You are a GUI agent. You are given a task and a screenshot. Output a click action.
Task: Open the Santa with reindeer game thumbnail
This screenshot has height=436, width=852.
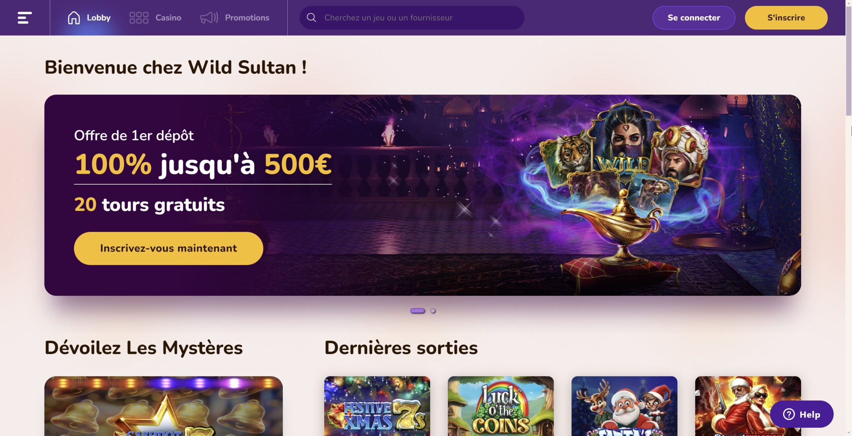[x=624, y=406]
